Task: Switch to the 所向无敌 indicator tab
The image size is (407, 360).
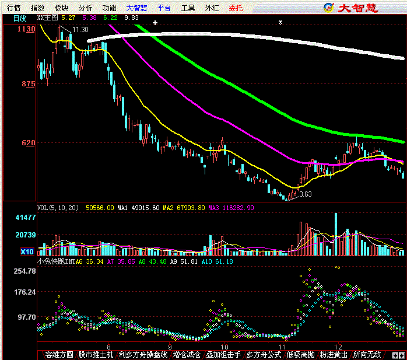Action: [x=367, y=355]
